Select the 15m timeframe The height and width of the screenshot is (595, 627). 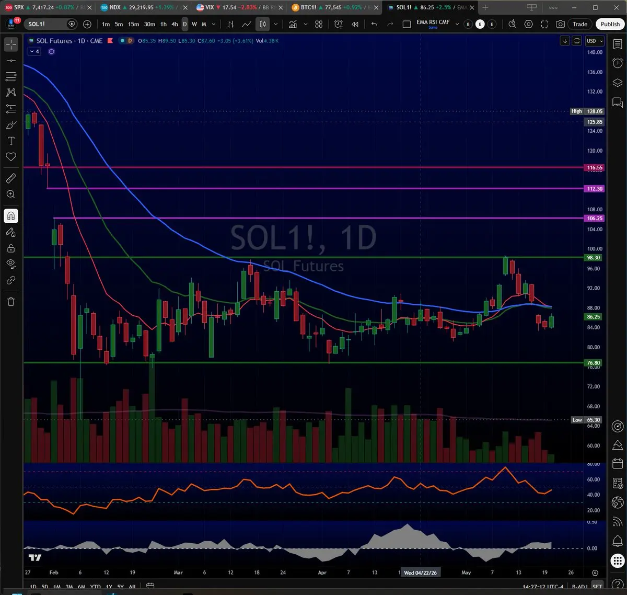point(134,24)
